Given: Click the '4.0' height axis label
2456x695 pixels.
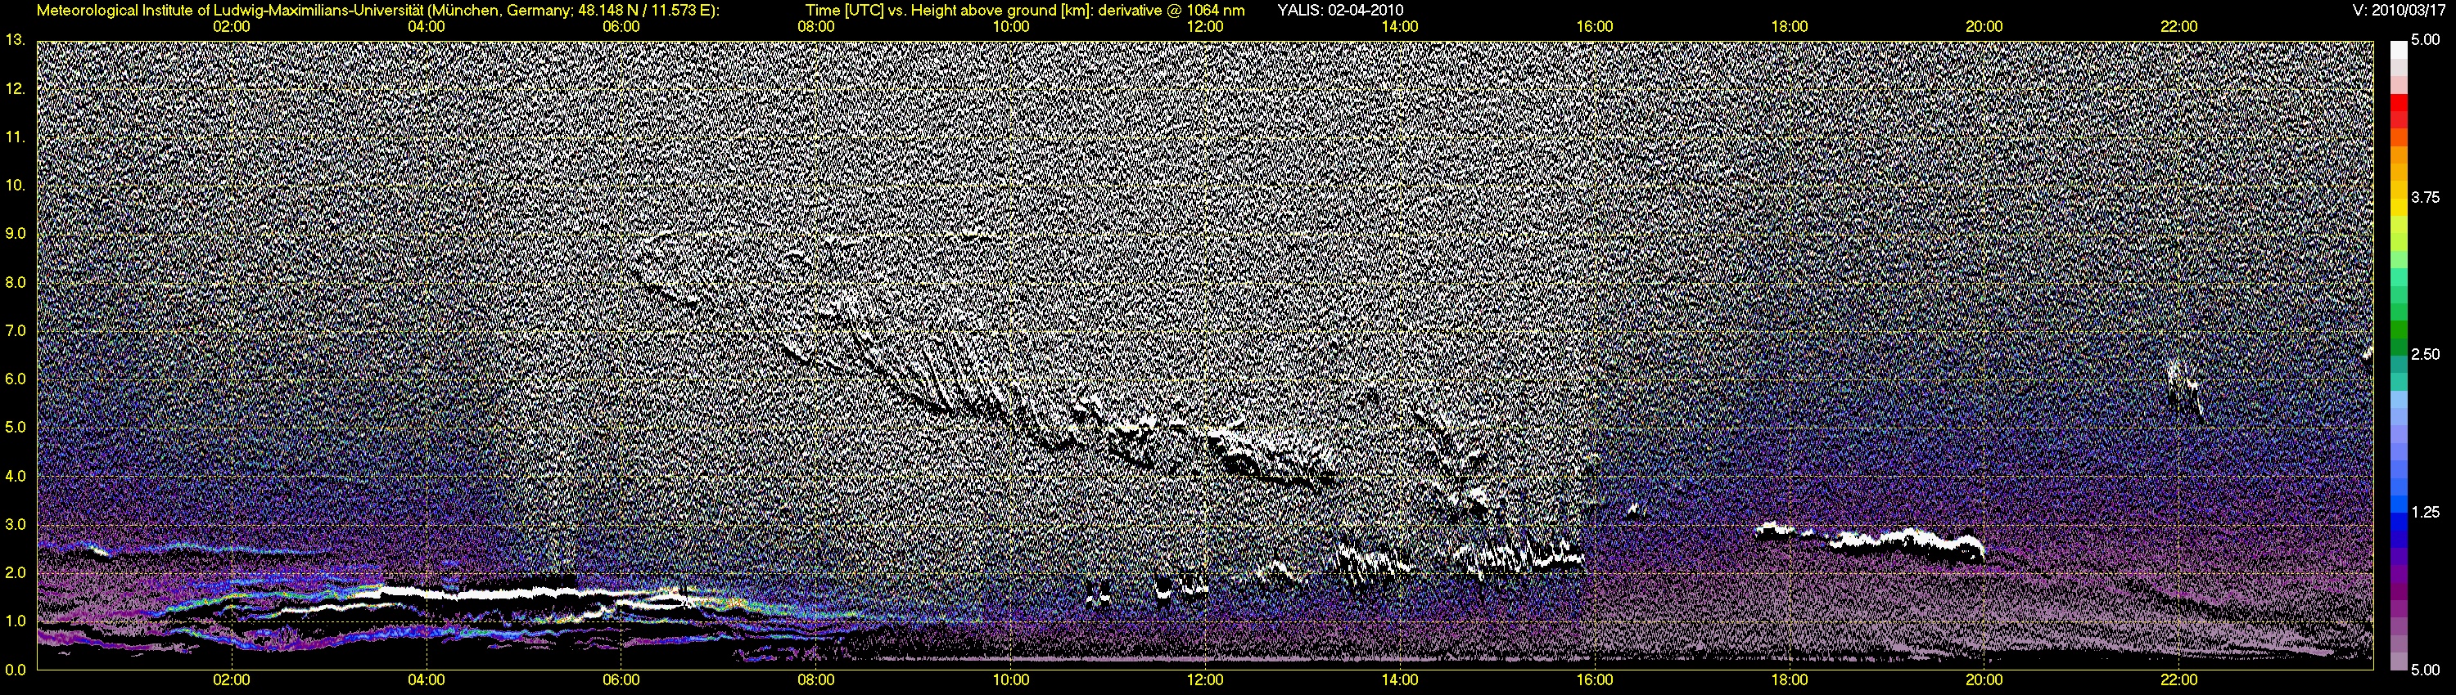Looking at the screenshot, I should 16,476.
